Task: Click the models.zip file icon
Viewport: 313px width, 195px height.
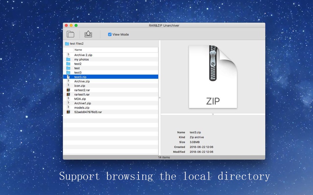Action: tap(68, 107)
